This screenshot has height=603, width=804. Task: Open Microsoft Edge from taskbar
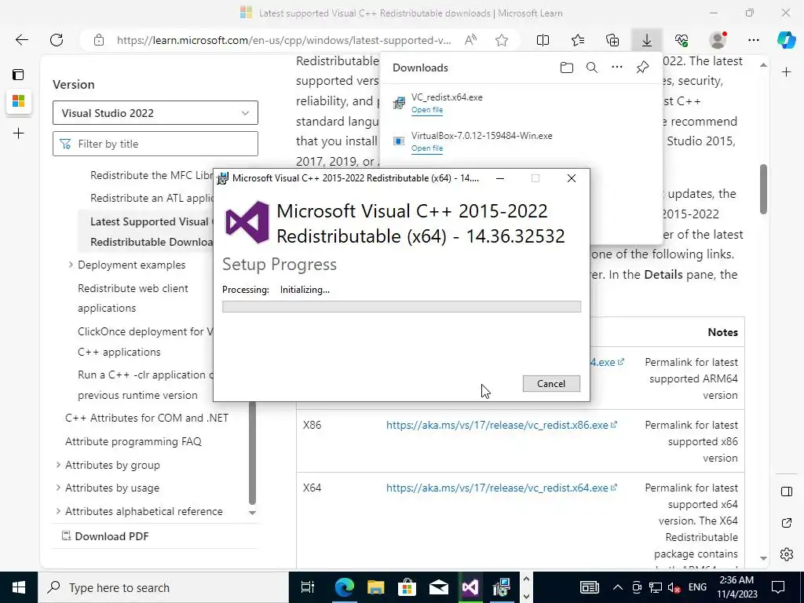[x=344, y=587]
